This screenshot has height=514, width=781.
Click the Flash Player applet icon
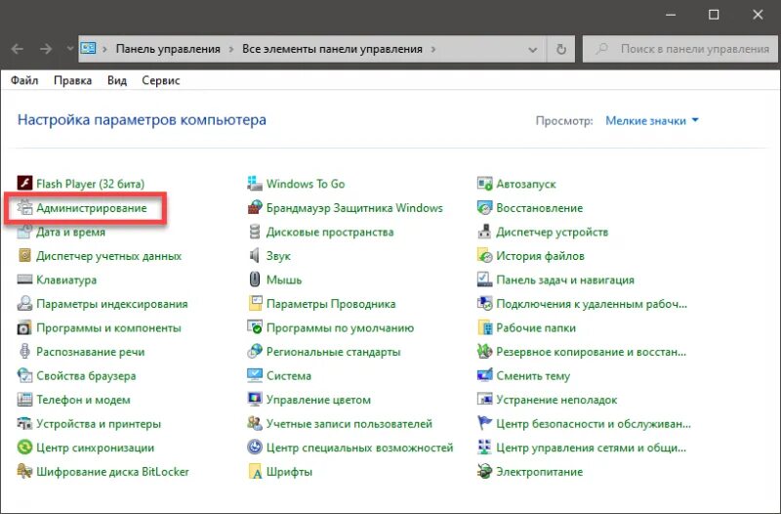point(24,184)
